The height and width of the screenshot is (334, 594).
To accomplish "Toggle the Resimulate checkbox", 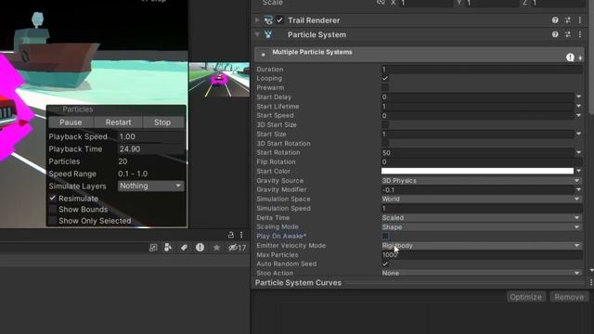I will click(52, 198).
